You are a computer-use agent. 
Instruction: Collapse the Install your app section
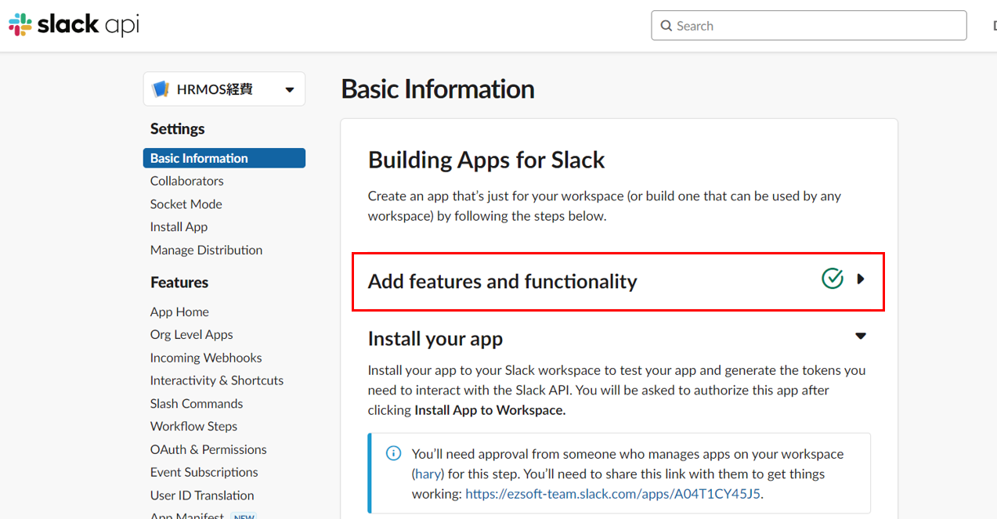(x=861, y=336)
